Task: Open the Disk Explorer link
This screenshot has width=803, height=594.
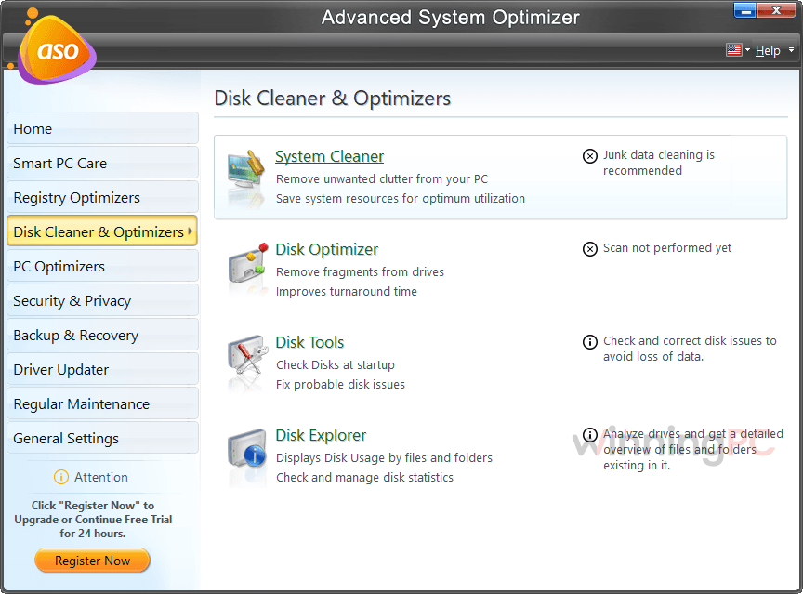Action: click(321, 435)
